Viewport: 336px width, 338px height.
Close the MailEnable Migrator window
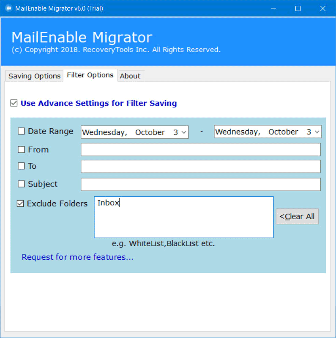click(x=322, y=8)
